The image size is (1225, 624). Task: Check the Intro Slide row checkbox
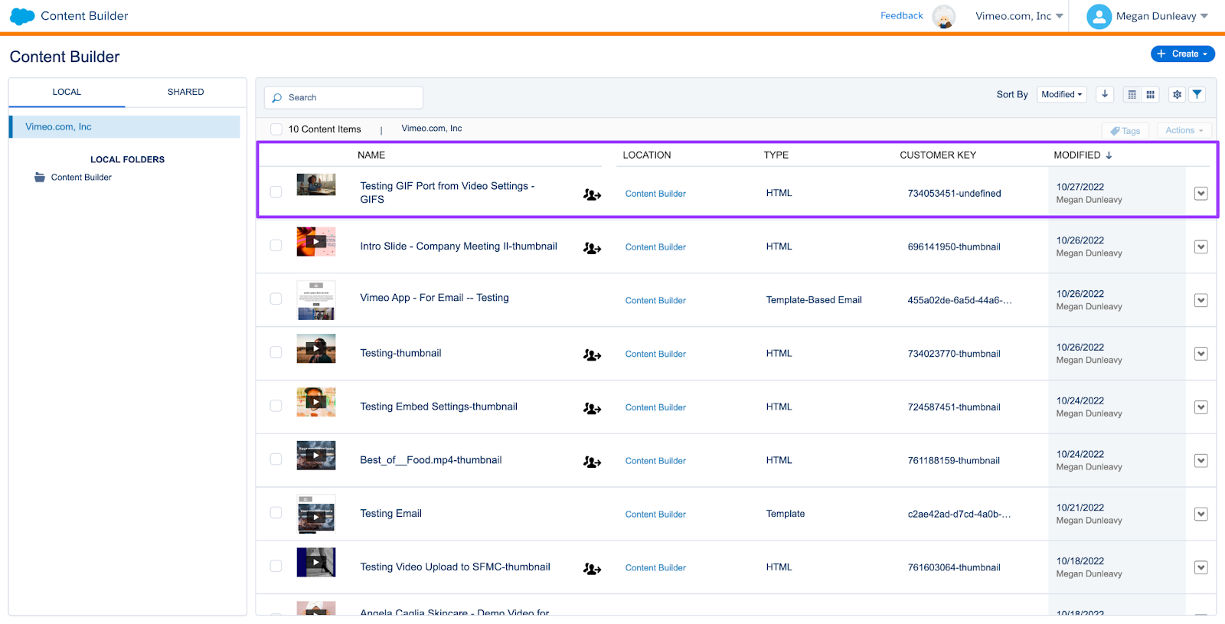click(x=276, y=246)
